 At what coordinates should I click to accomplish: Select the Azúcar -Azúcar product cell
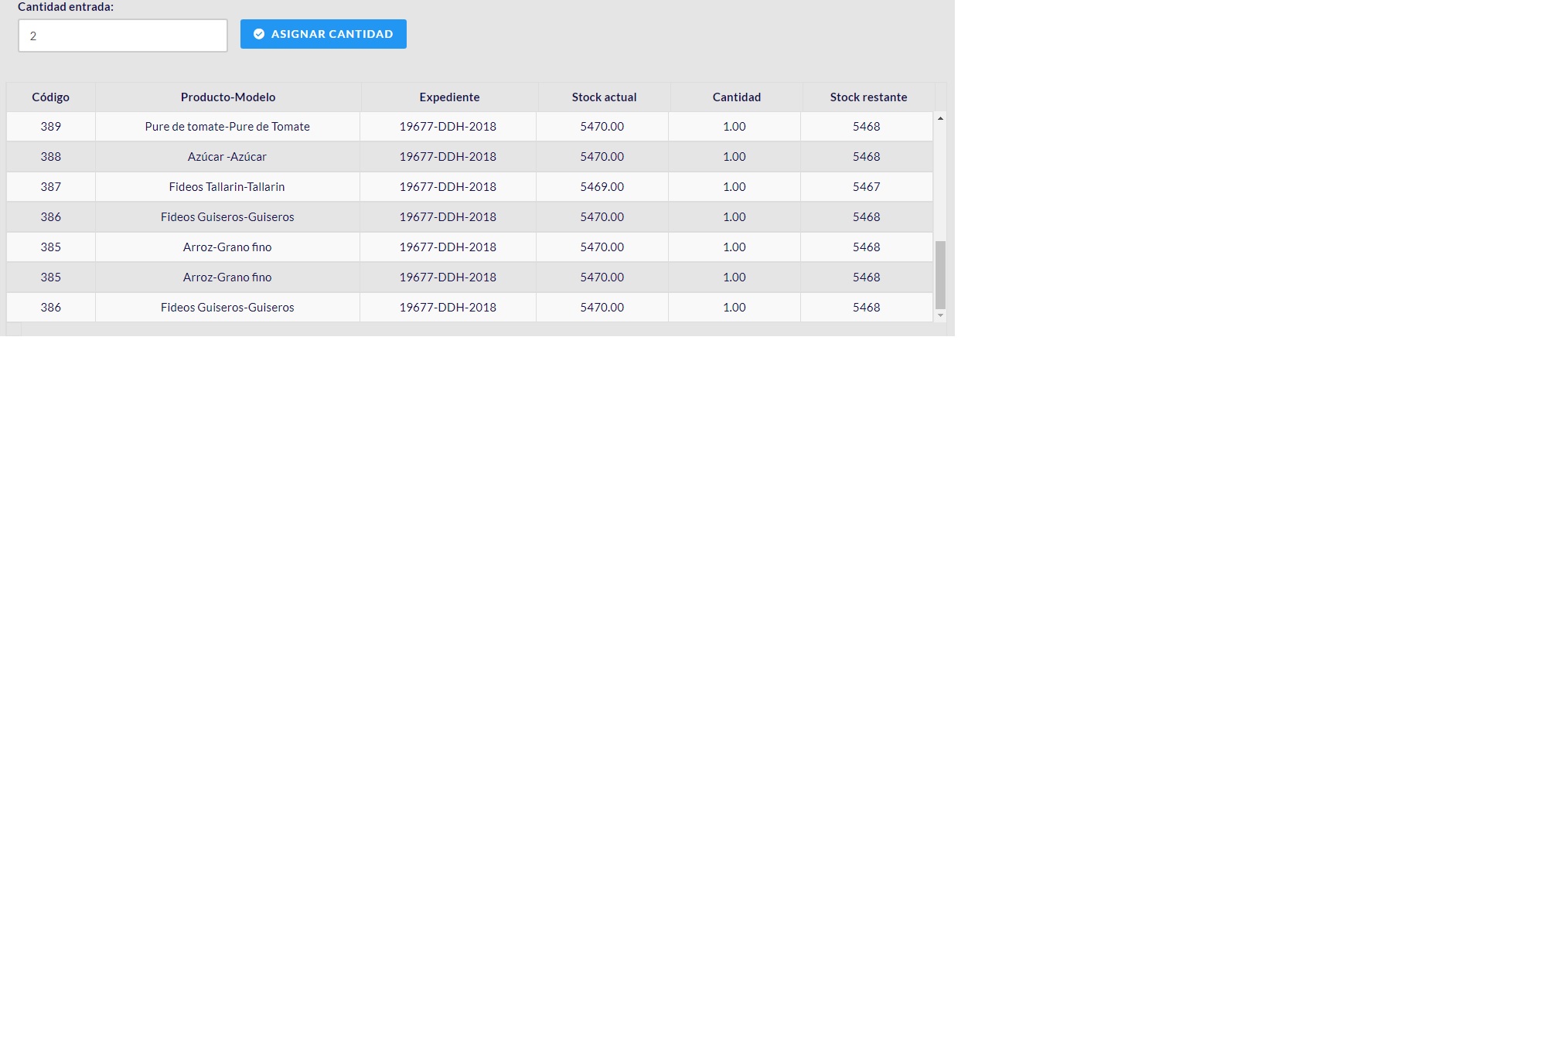click(x=227, y=157)
